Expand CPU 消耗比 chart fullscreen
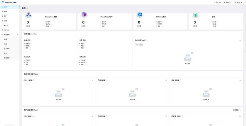The image size is (246, 126). 93,116
